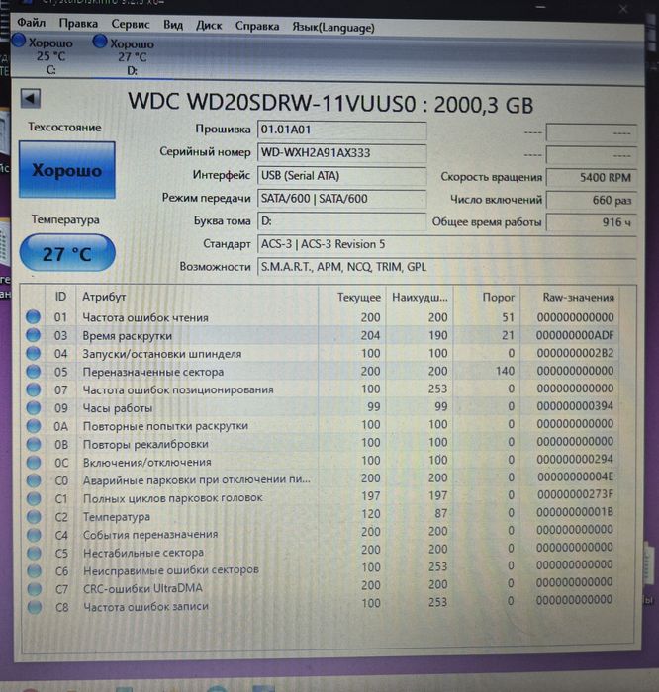Image resolution: width=659 pixels, height=692 pixels.
Task: Click the Raw-значения column header
Action: pos(570,297)
